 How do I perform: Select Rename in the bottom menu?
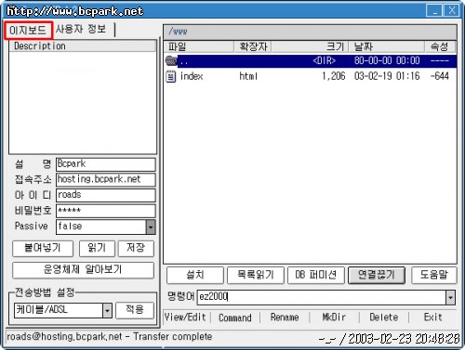click(x=285, y=318)
